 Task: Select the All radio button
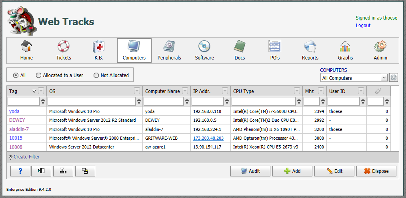[16, 75]
